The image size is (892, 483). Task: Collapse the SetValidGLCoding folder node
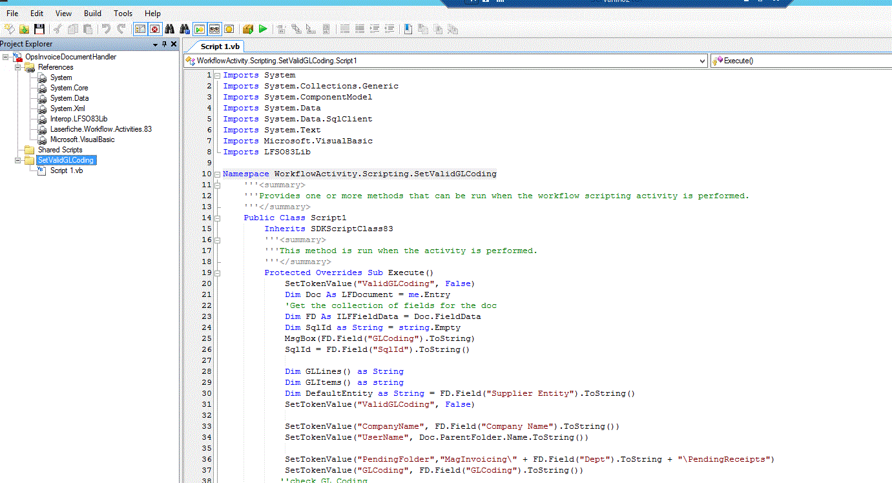19,160
